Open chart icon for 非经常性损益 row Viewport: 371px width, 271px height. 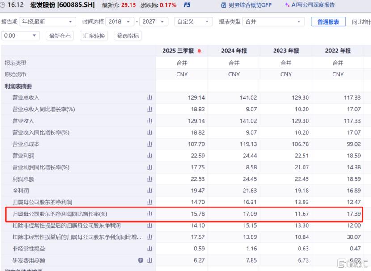pos(150,249)
